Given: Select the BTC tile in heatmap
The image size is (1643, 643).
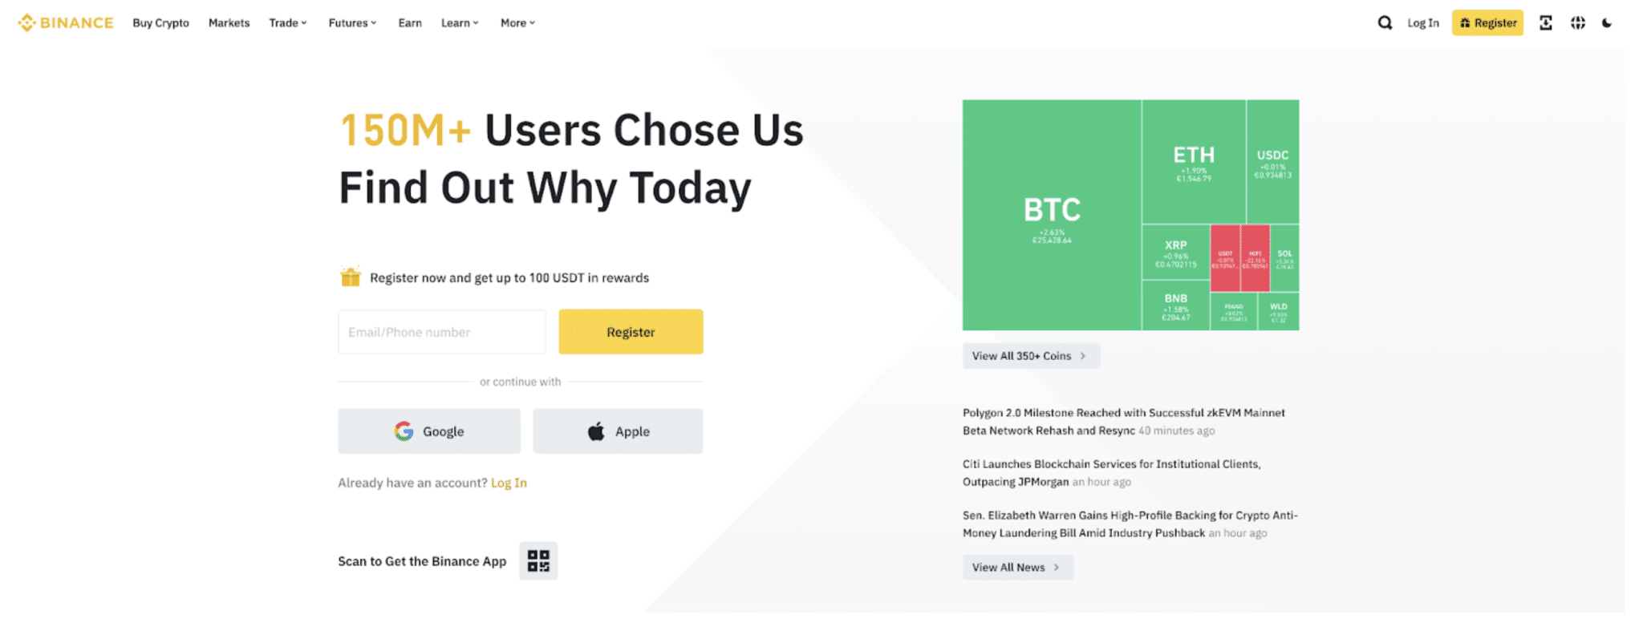Looking at the screenshot, I should click(1052, 215).
